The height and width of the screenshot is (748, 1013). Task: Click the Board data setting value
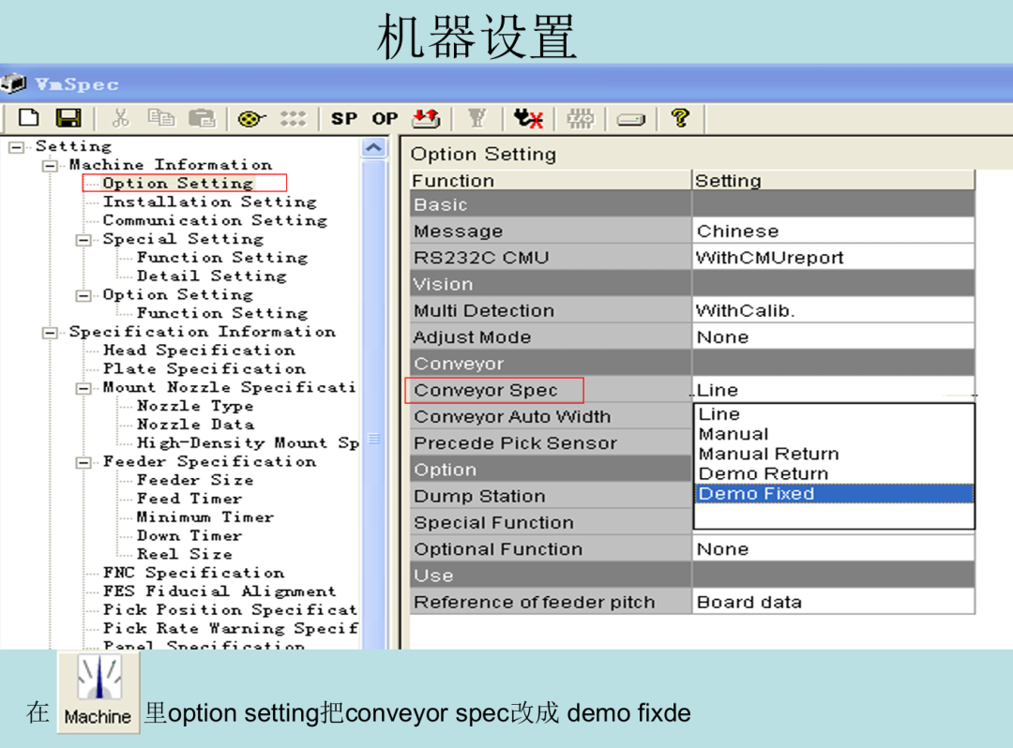[834, 602]
